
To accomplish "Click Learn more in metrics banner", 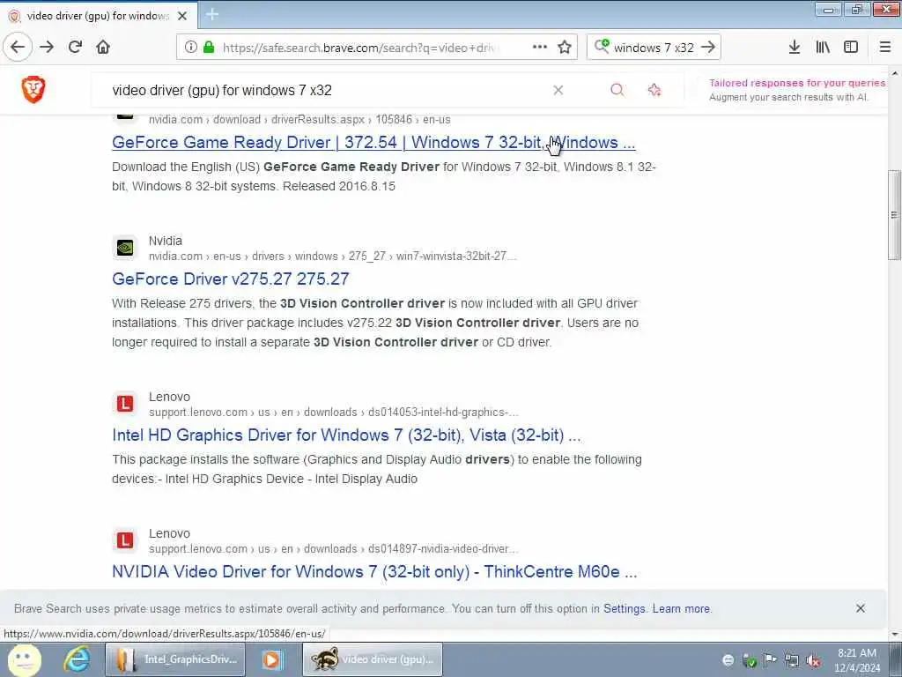I will pos(681,608).
